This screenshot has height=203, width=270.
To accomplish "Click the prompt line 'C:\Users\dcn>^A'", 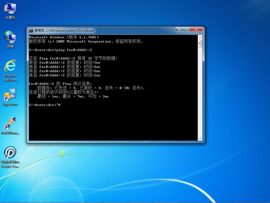I will [45, 105].
